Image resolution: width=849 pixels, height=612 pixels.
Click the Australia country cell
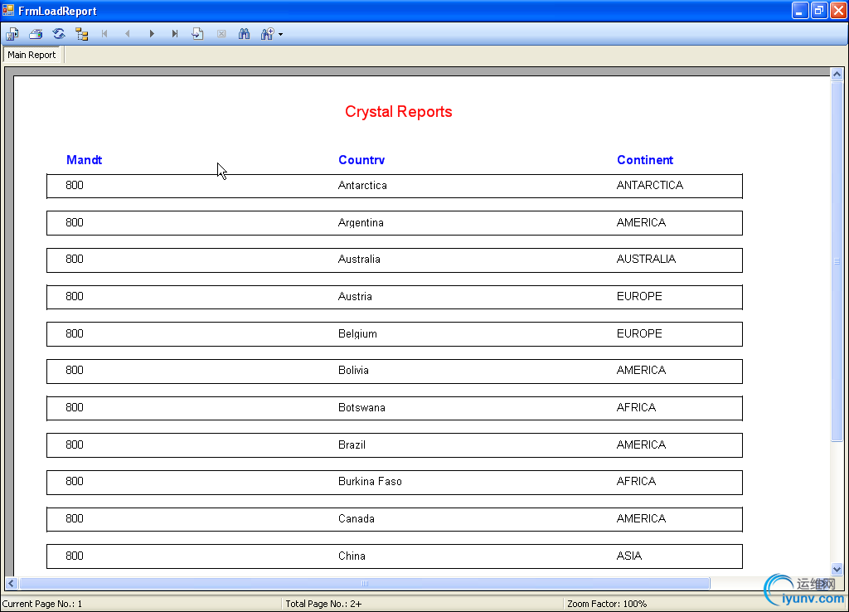tap(359, 260)
